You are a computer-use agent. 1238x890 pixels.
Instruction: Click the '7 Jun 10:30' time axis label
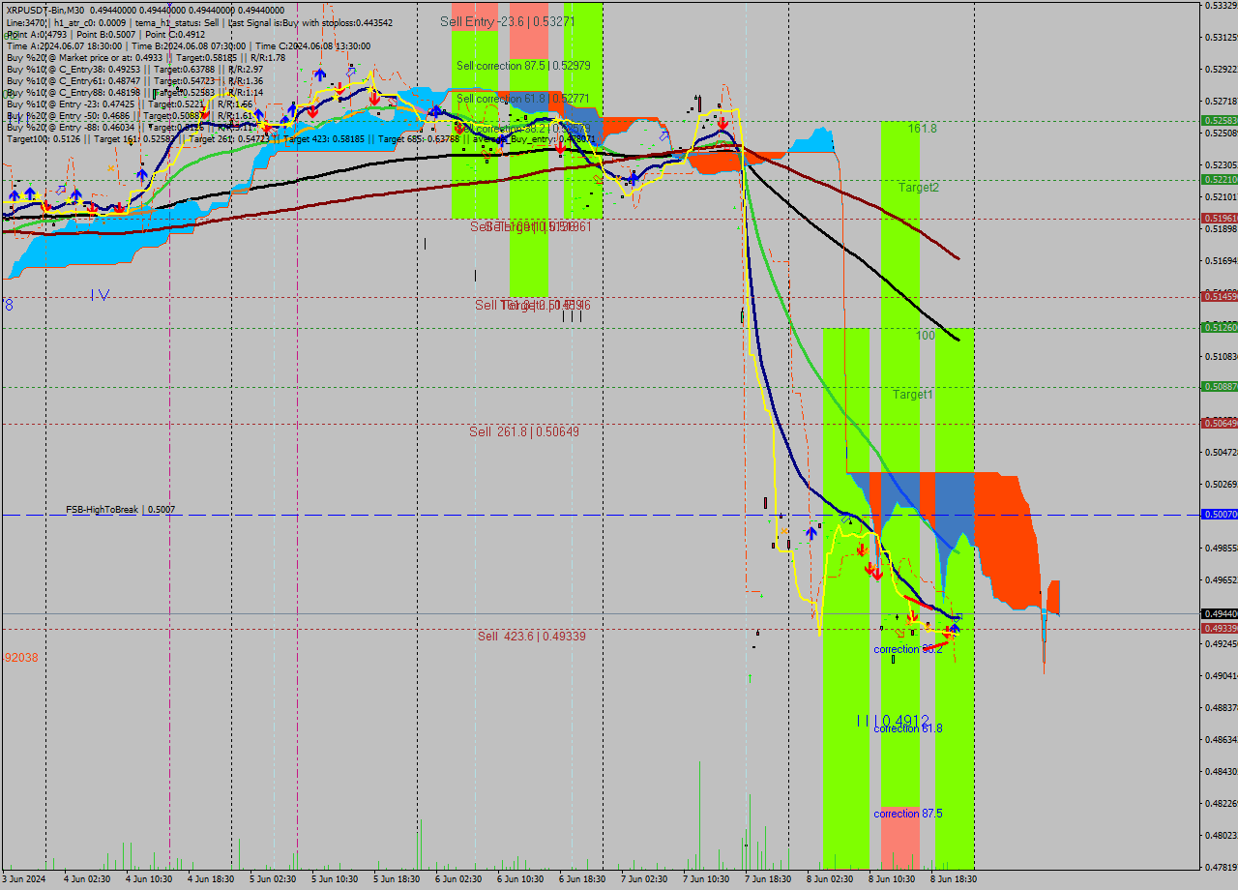coord(706,879)
